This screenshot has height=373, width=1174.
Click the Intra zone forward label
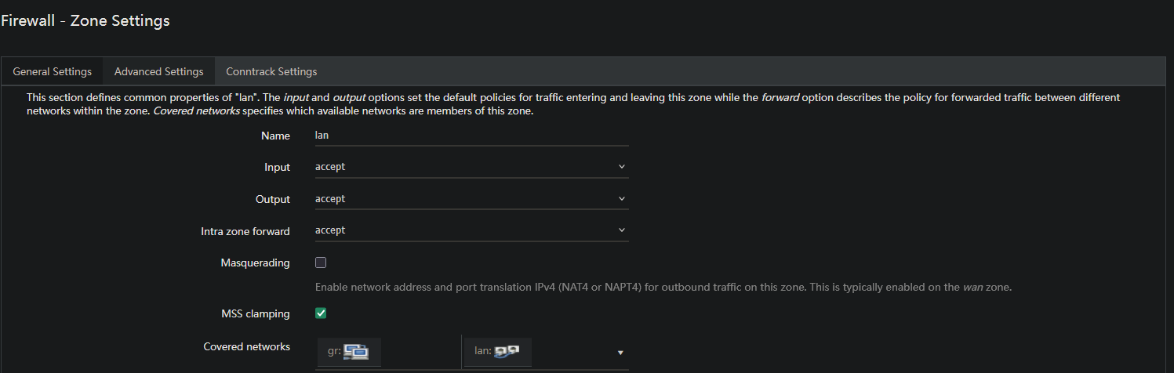245,231
